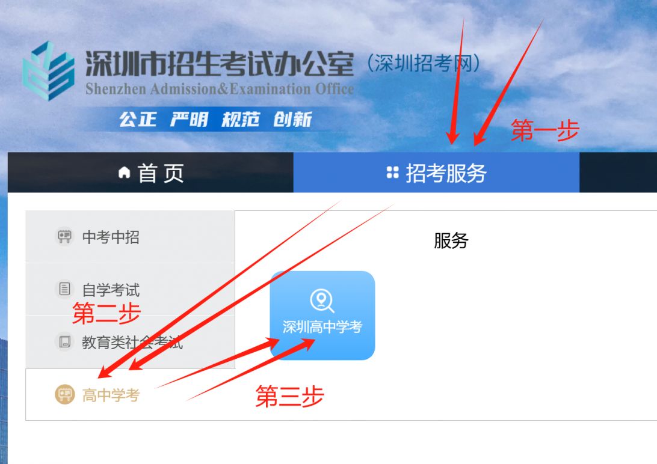Open the 首页 navigation tab
The width and height of the screenshot is (657, 464).
tap(150, 172)
